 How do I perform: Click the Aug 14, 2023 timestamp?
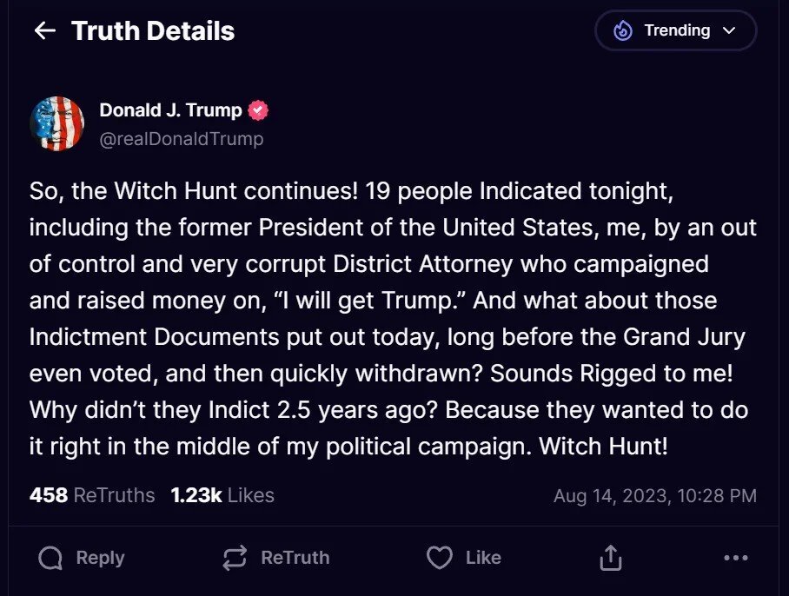click(x=654, y=496)
